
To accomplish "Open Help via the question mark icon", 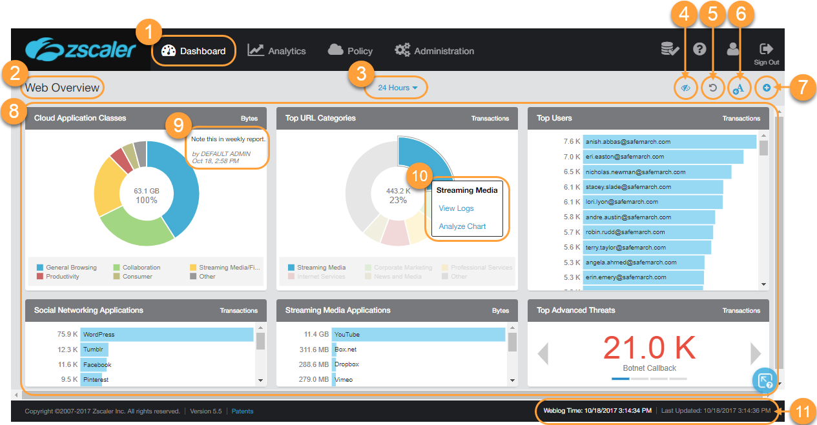I will [699, 50].
